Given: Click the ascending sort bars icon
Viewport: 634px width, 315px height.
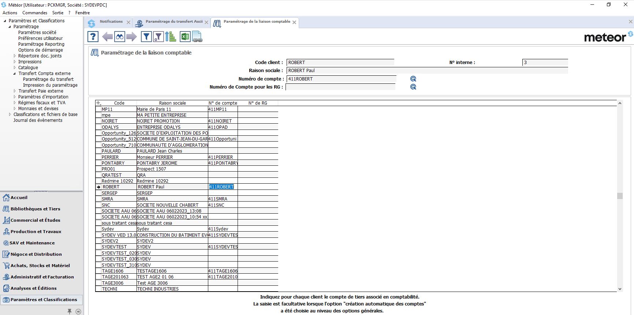Looking at the screenshot, I should pyautogui.click(x=170, y=37).
